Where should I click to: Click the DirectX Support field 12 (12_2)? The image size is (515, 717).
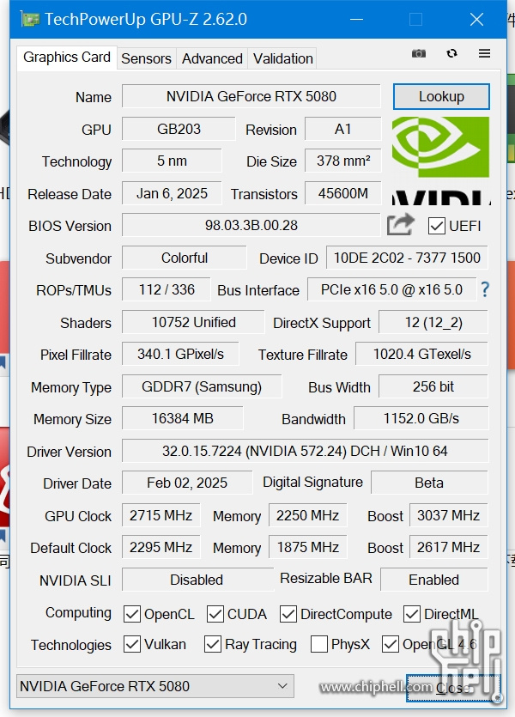433,322
